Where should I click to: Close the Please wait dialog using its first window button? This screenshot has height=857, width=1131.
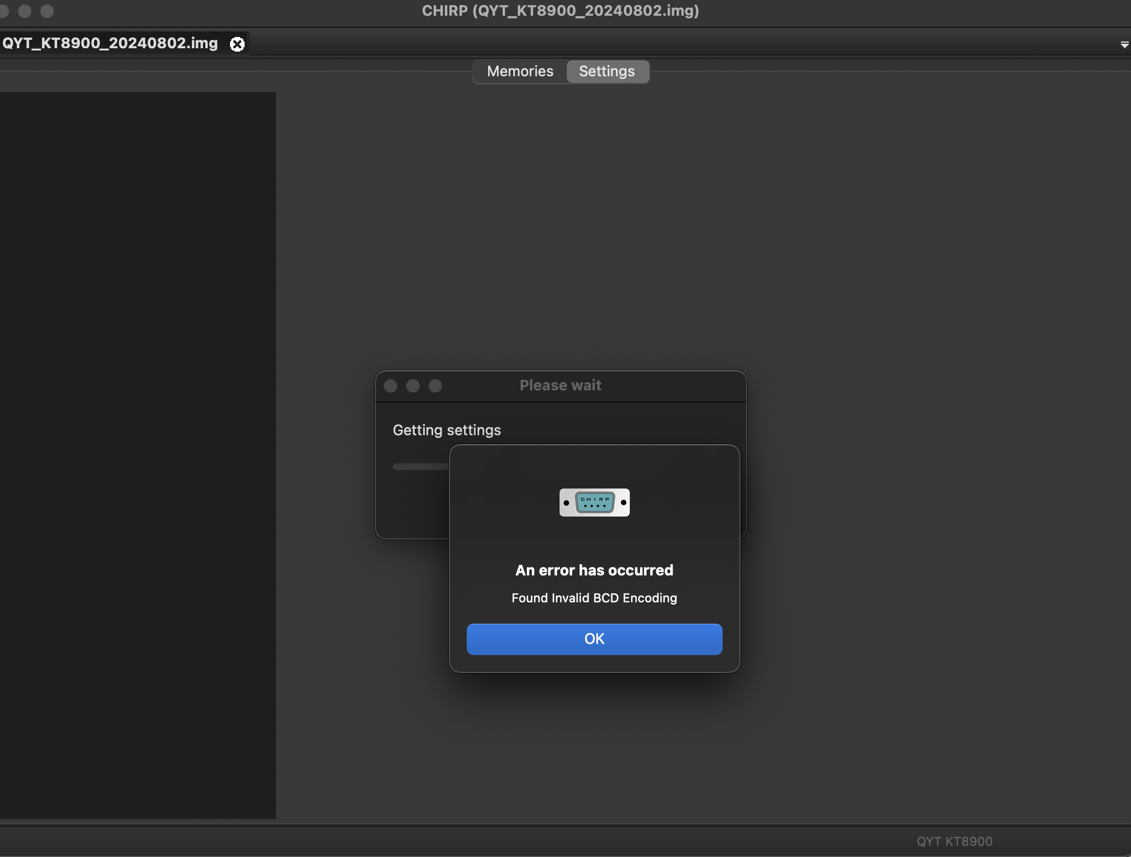tap(390, 386)
